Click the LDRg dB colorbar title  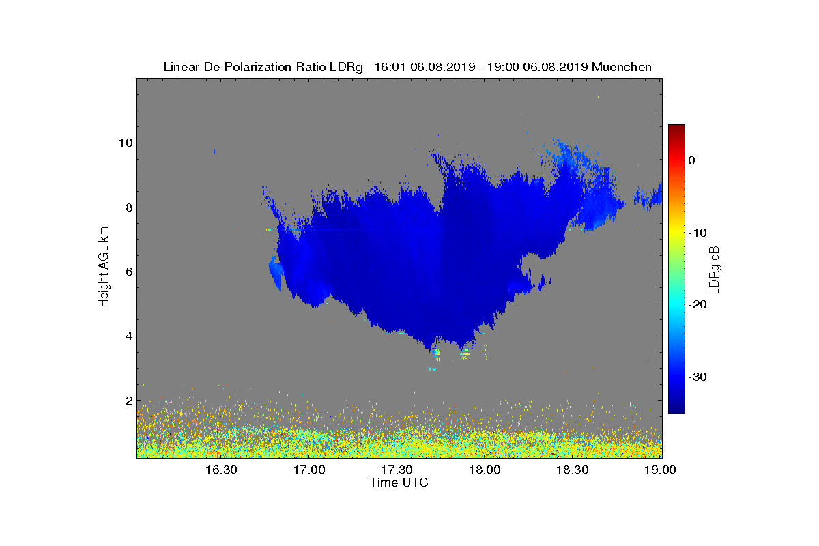tap(715, 270)
